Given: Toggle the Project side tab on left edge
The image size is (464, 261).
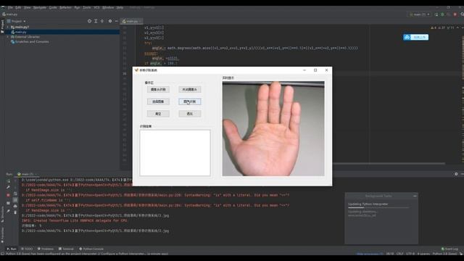Looking at the screenshot, I should pos(2,27).
